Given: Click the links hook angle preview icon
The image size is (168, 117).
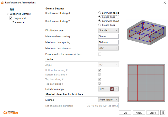Looking at the screenshot, I should [112, 89].
